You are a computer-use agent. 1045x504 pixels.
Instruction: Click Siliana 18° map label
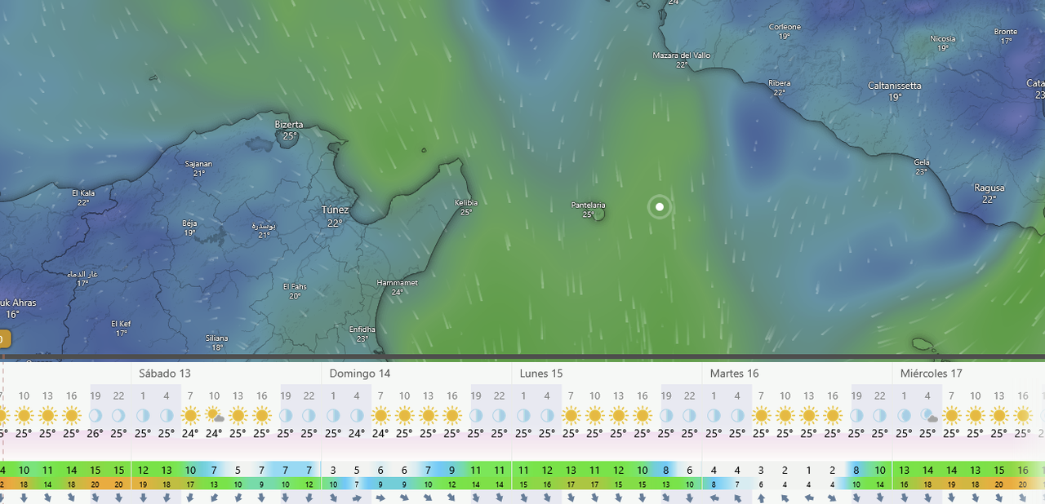click(217, 343)
